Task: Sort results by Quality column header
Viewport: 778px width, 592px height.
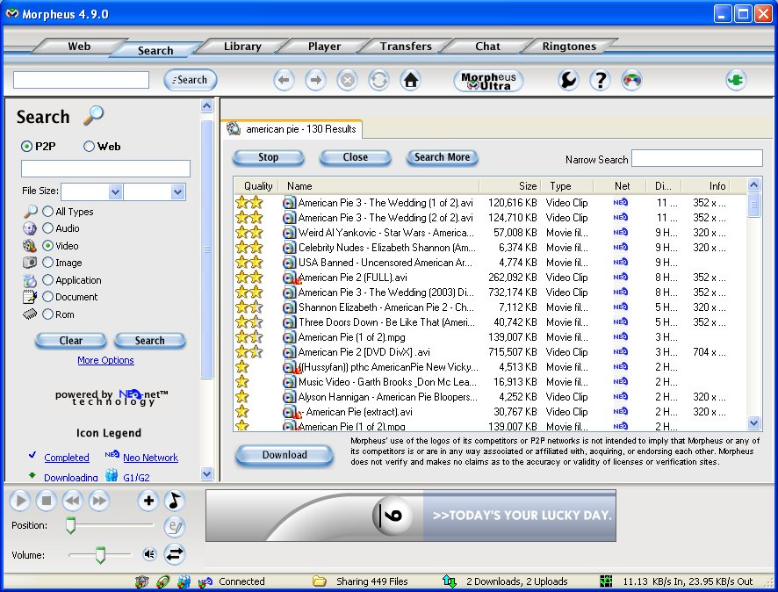Action: pyautogui.click(x=256, y=186)
